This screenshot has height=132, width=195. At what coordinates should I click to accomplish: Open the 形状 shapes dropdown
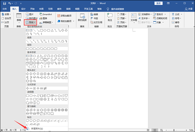coord(31,22)
